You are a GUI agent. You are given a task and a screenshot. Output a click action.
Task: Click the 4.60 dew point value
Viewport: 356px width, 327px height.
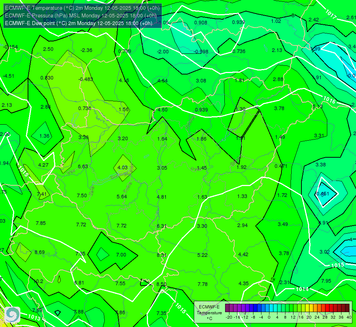[x=163, y=110]
